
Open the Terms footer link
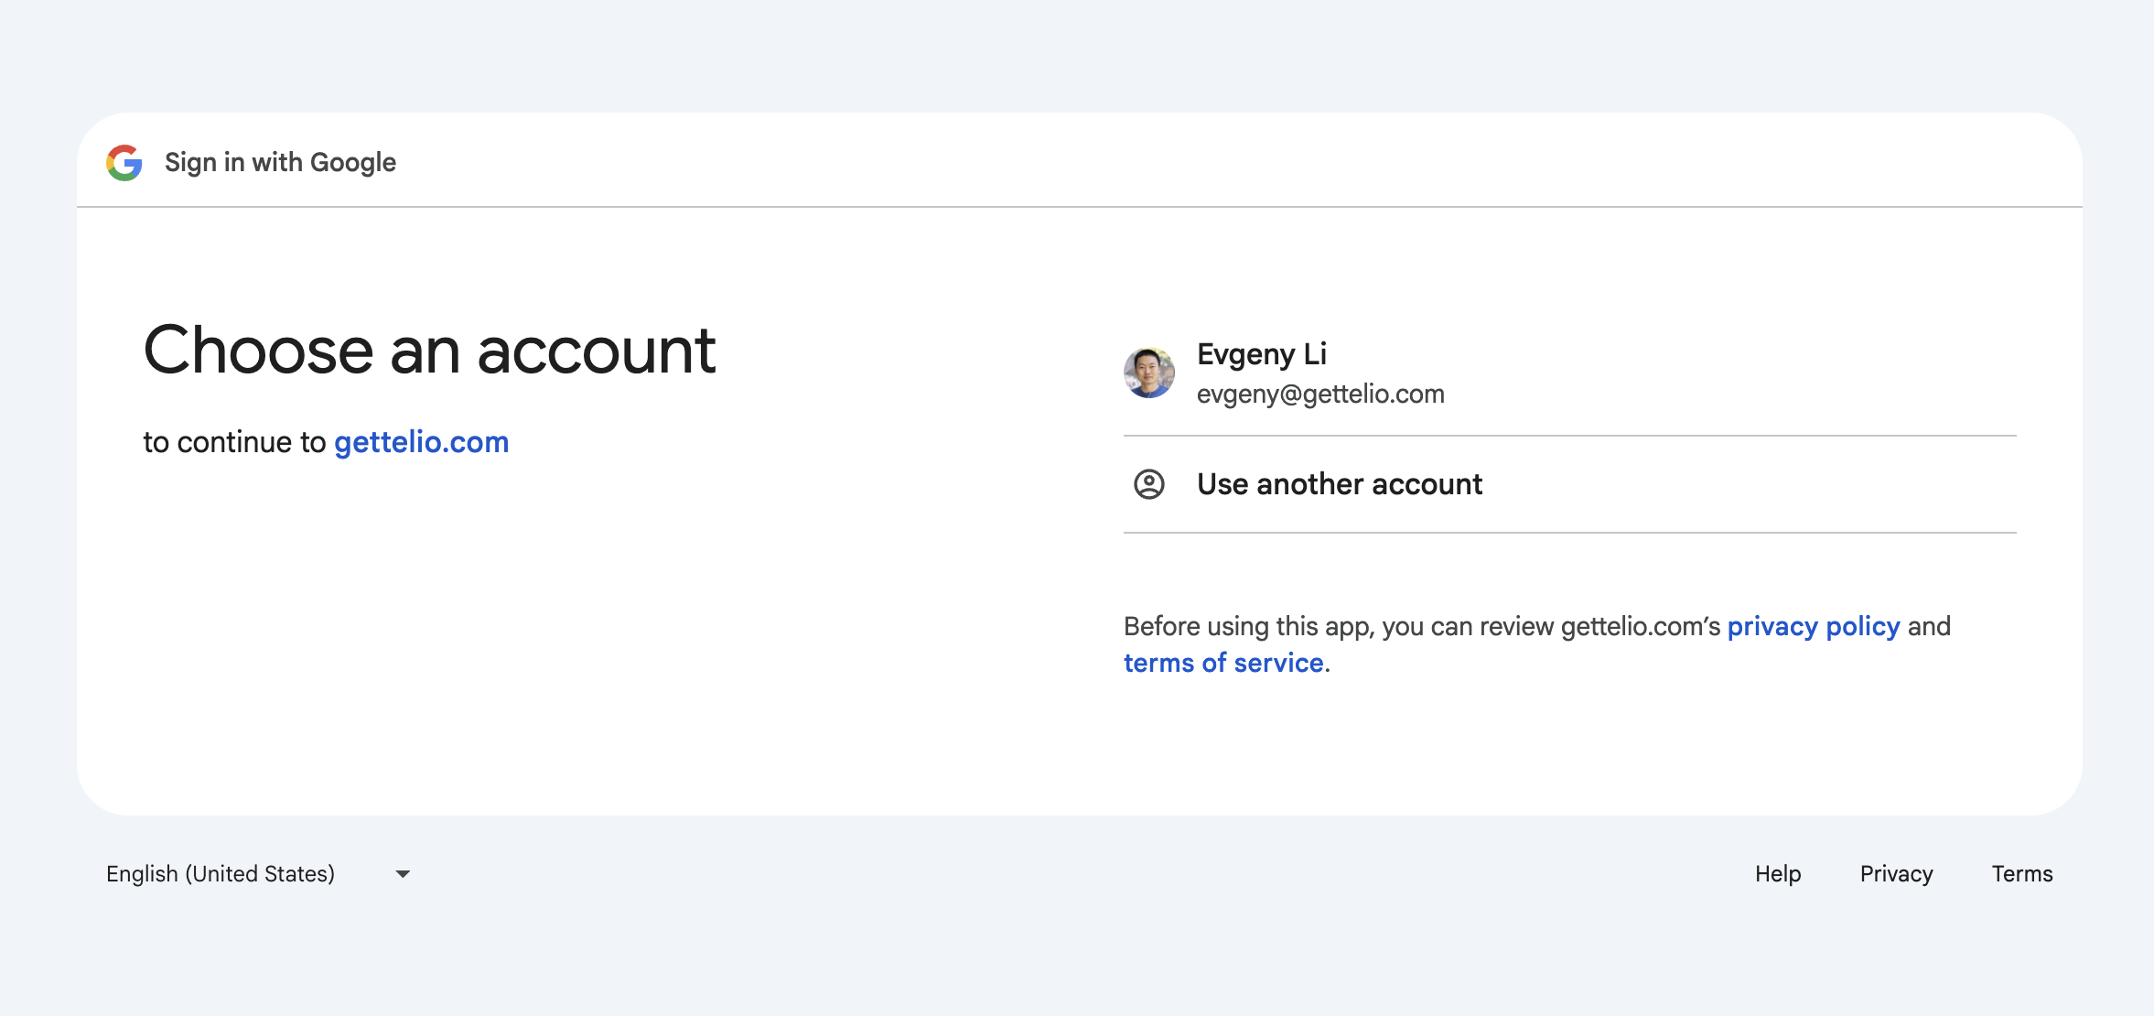[2021, 874]
